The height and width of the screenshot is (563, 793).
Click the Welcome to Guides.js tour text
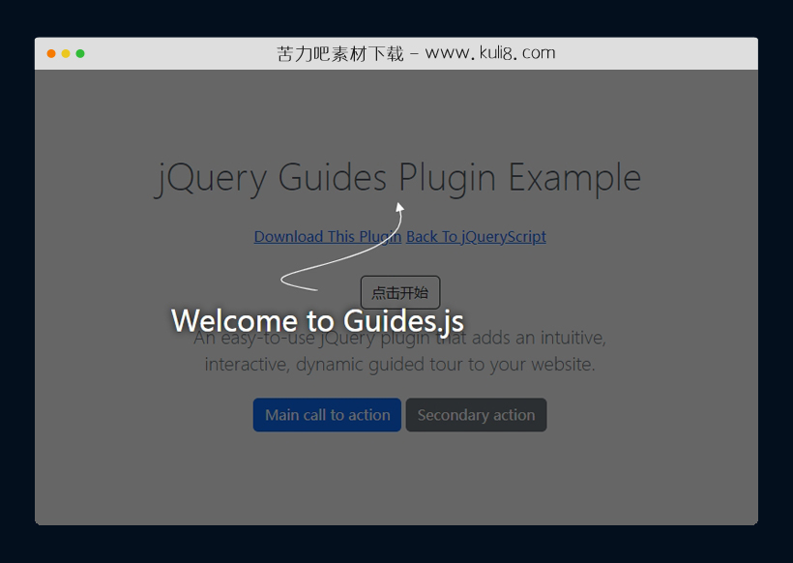pos(317,320)
